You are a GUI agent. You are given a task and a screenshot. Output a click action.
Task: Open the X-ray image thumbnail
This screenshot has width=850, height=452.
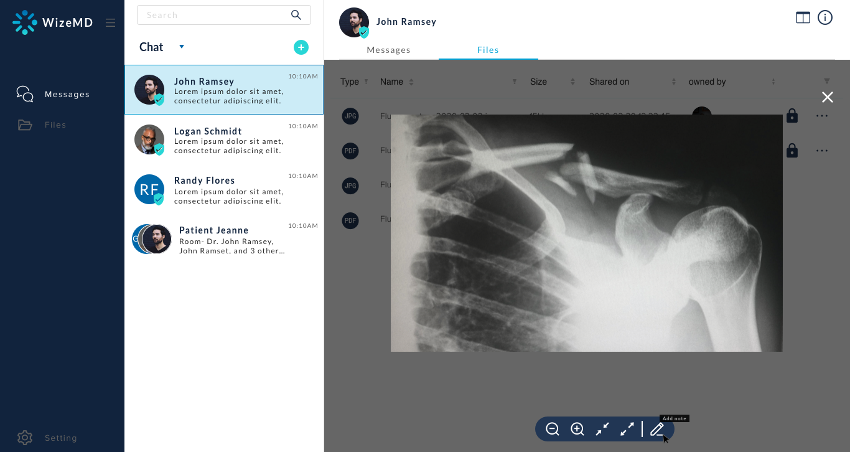tap(586, 233)
